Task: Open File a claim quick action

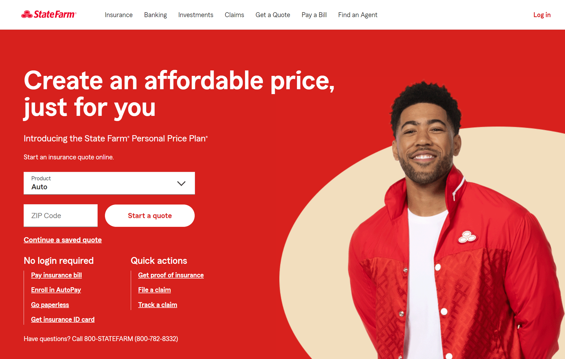Action: coord(154,290)
